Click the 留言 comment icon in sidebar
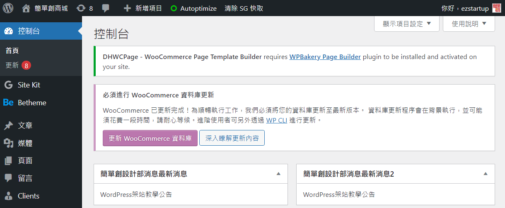This screenshot has width=505, height=208. [8, 178]
